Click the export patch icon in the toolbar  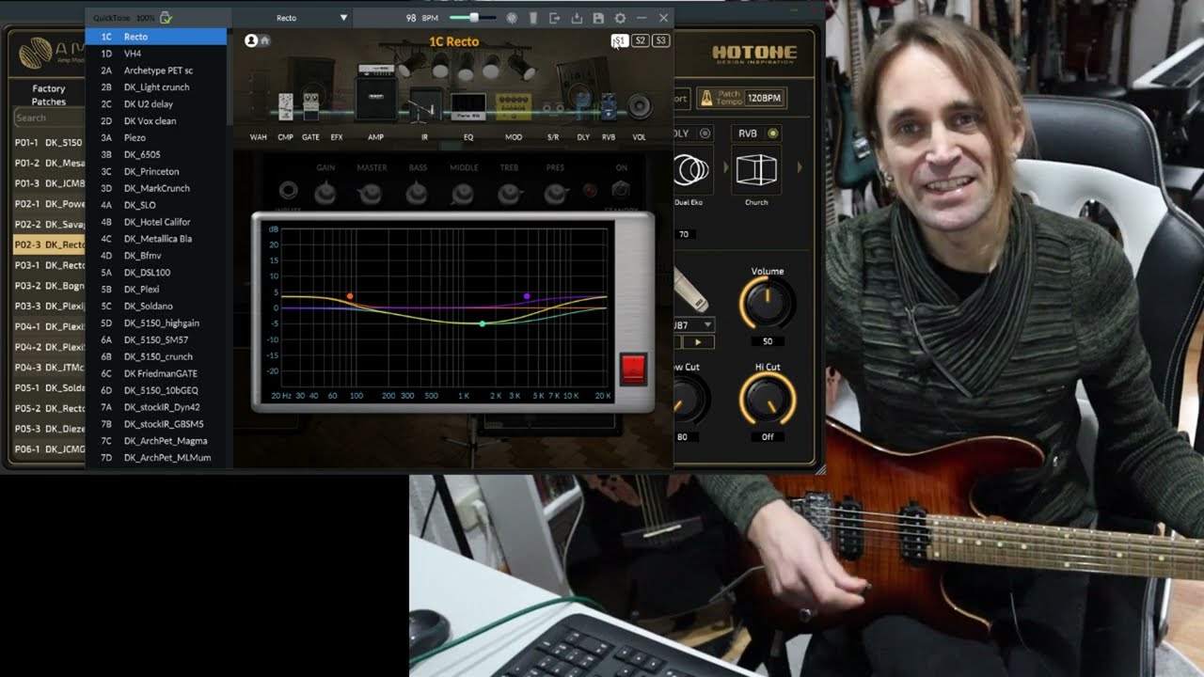click(x=554, y=18)
